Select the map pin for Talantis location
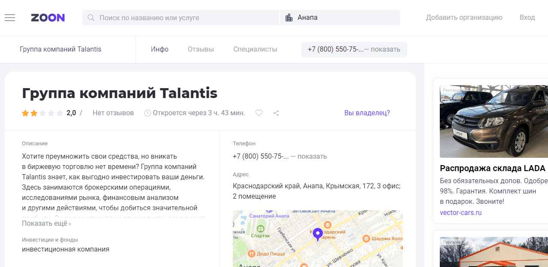 point(317,234)
